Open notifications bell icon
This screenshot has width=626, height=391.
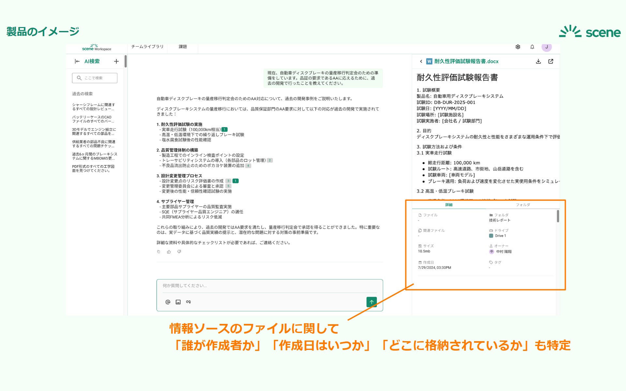(x=532, y=47)
